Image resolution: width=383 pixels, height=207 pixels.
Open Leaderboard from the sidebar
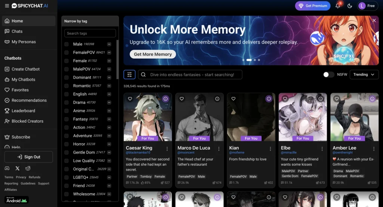point(23,111)
